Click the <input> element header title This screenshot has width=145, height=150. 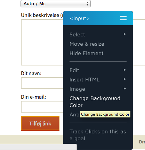pyautogui.click(x=80, y=18)
